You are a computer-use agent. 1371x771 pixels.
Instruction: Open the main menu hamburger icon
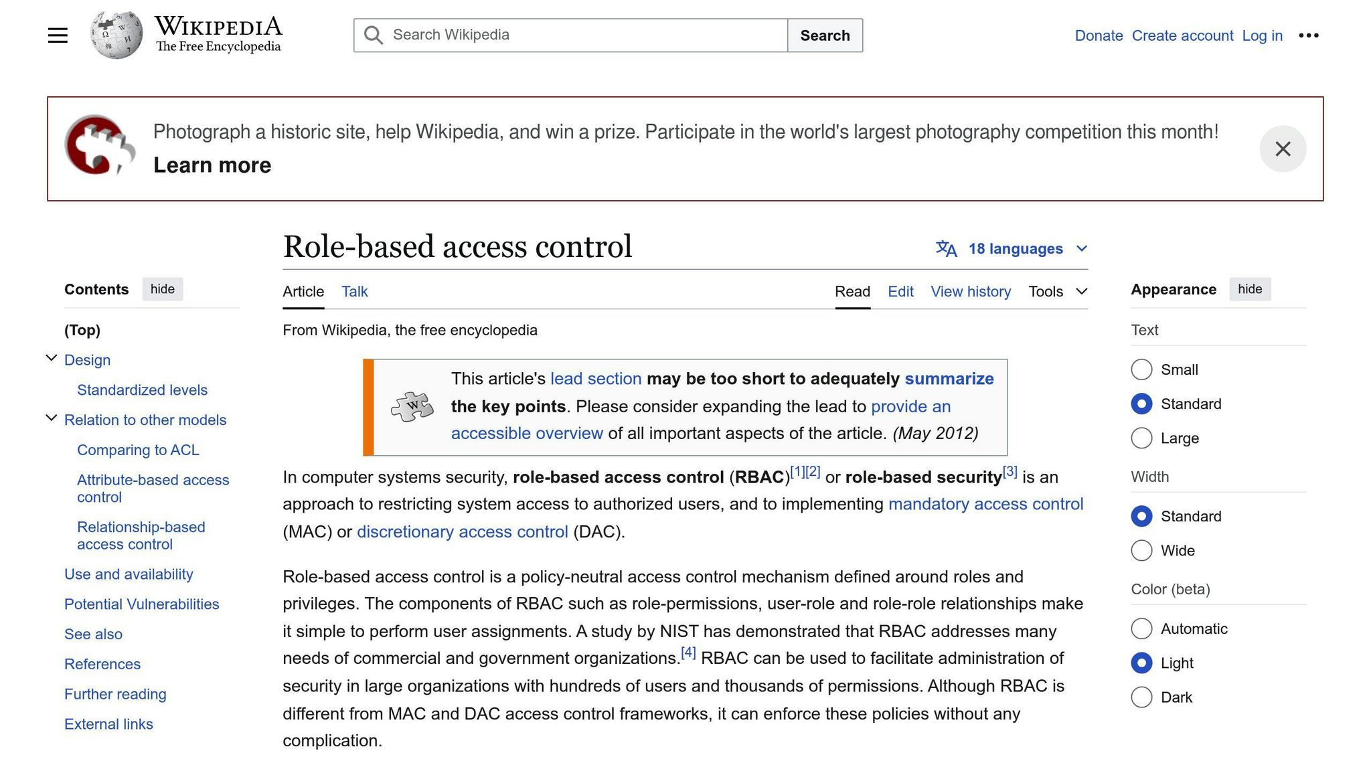point(58,35)
